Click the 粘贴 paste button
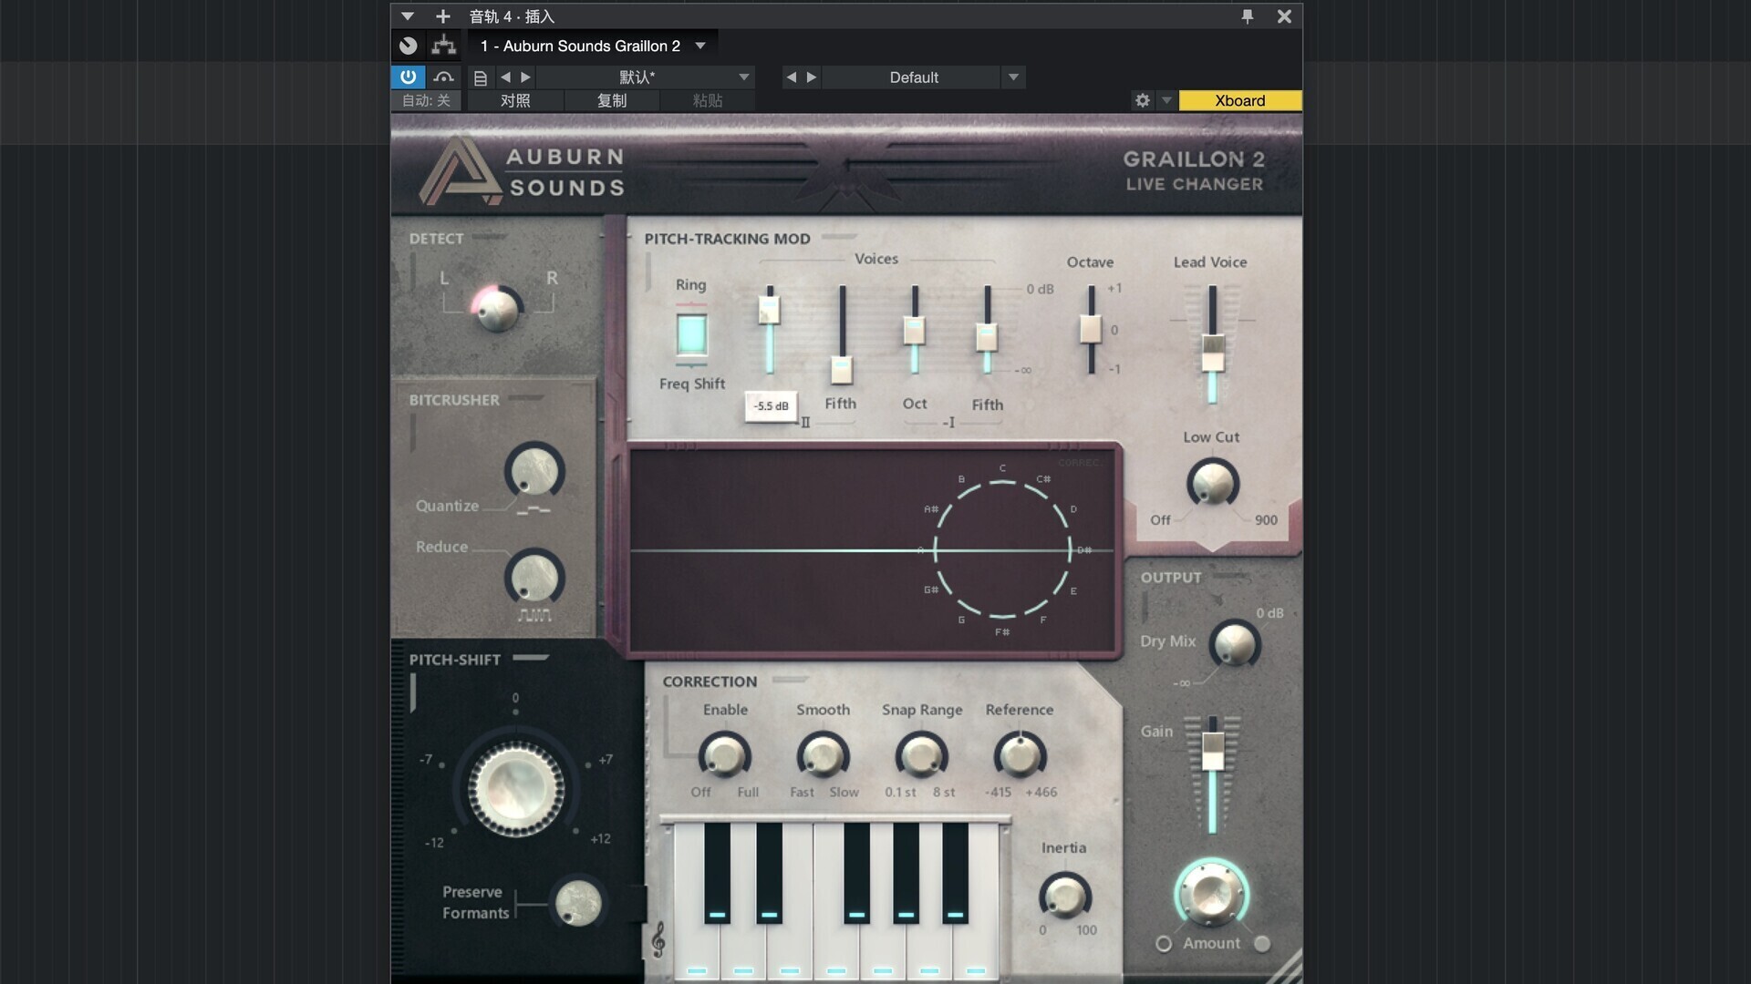 click(x=708, y=100)
